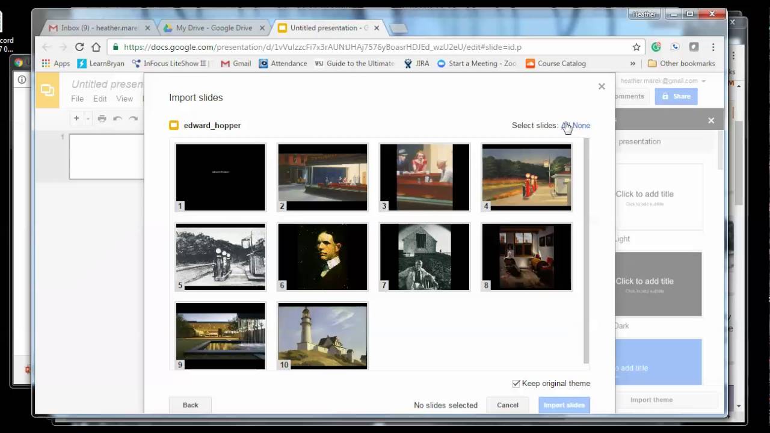770x433 pixels.
Task: Cancel the slide import
Action: click(x=508, y=405)
